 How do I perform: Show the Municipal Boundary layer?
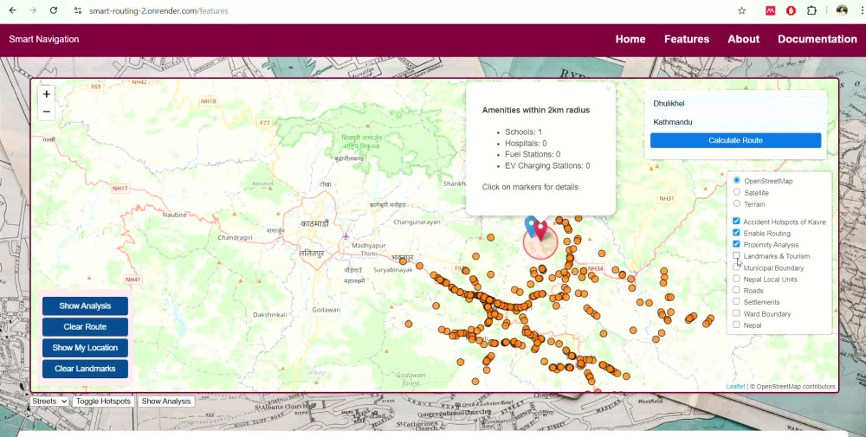736,267
